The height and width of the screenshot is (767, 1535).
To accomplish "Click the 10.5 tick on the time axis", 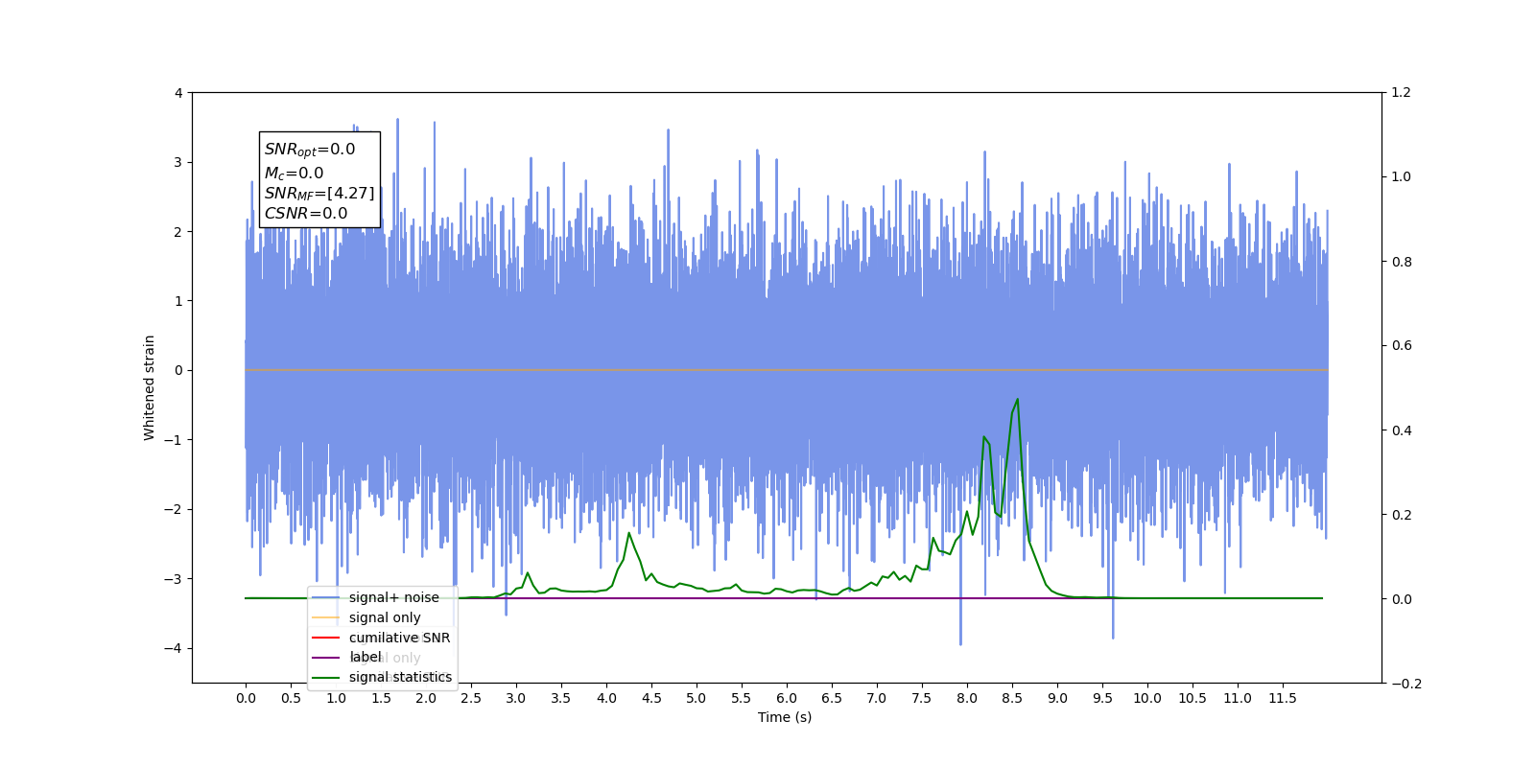I will 1193,698.
